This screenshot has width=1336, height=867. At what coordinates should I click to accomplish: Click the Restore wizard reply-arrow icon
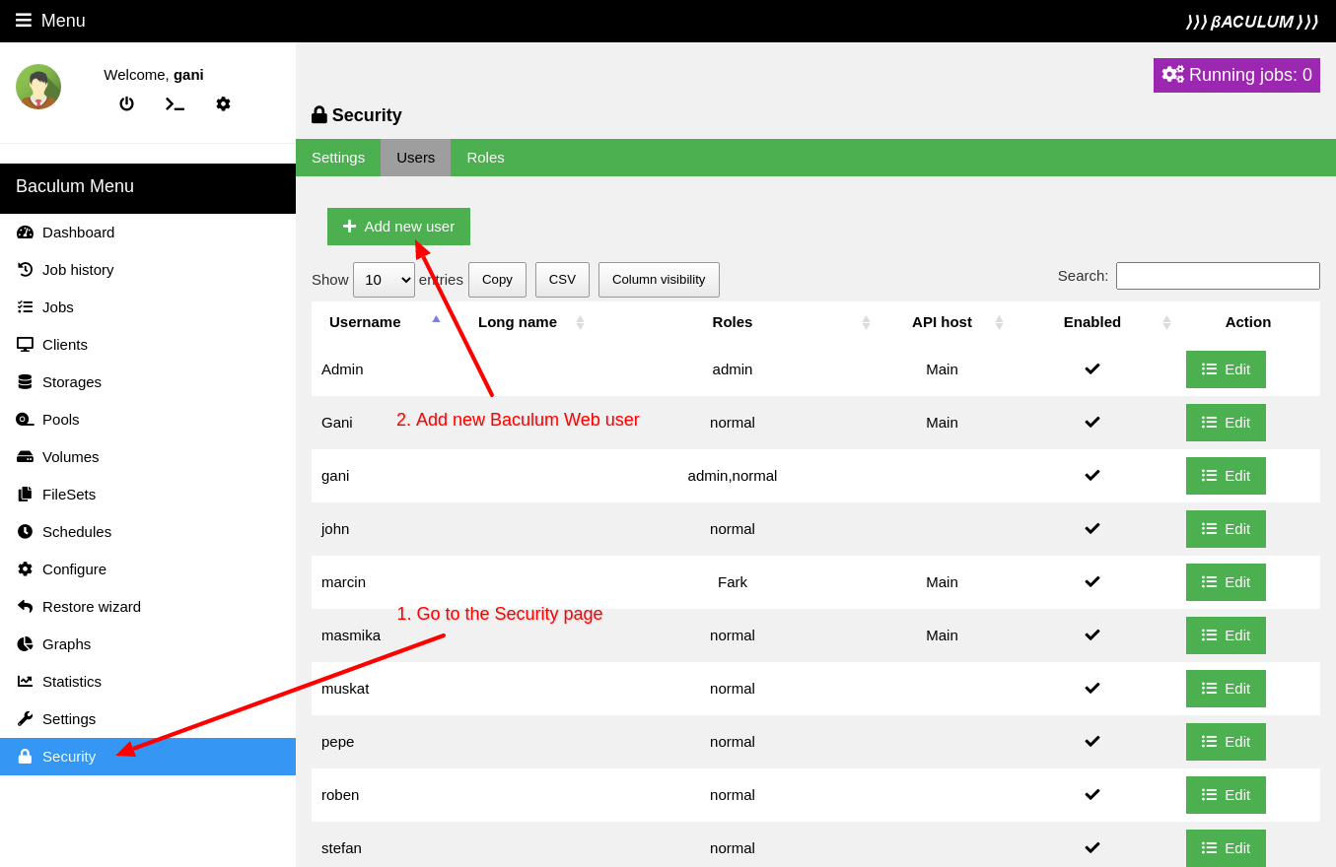click(x=25, y=607)
